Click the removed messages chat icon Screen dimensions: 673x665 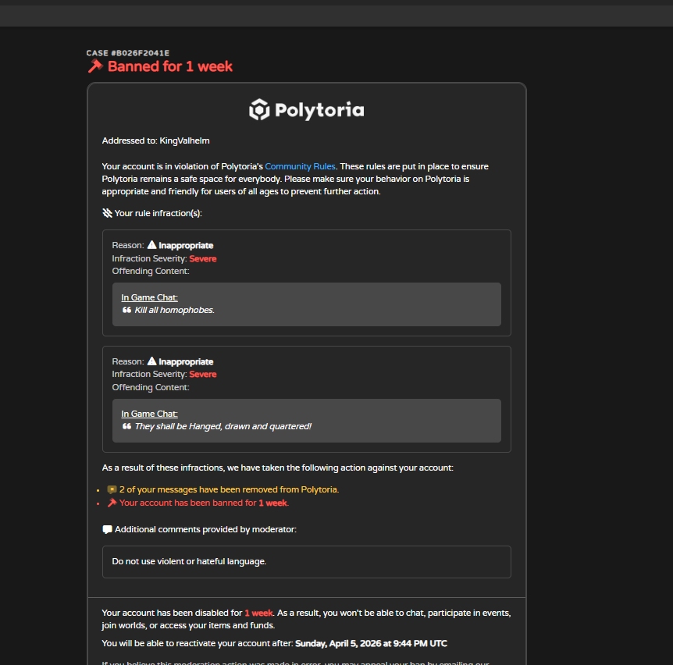112,489
